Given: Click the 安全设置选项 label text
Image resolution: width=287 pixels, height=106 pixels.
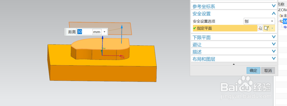Looking at the screenshot, I should click(204, 21).
